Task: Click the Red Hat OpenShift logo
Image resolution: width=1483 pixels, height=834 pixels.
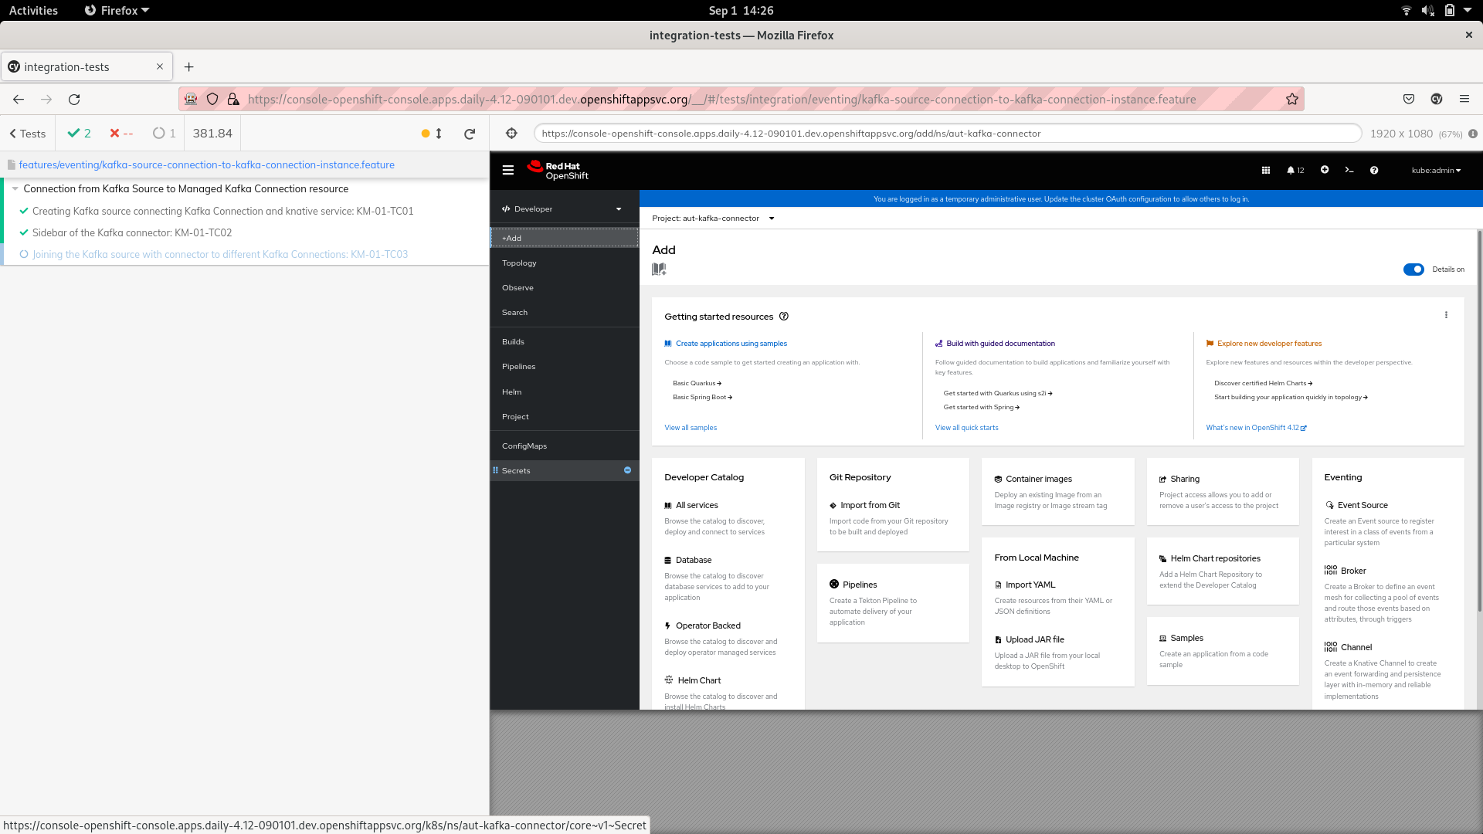Action: tap(558, 169)
